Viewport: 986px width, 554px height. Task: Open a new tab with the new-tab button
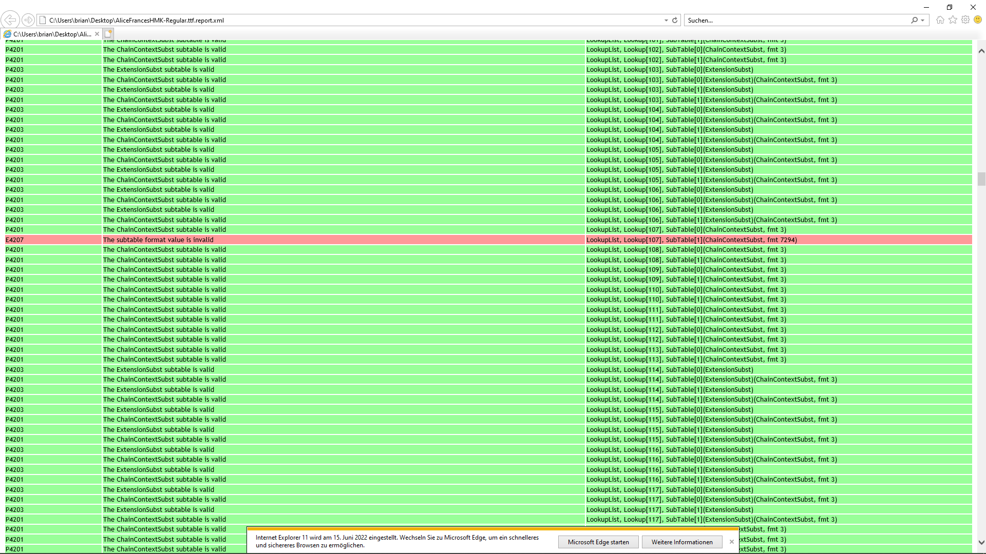tap(108, 33)
